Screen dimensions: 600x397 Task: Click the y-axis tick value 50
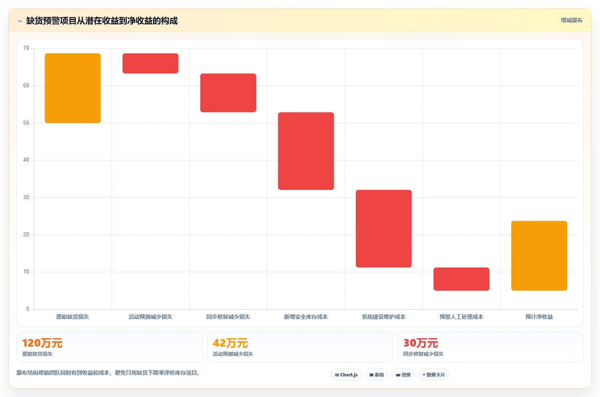26,123
